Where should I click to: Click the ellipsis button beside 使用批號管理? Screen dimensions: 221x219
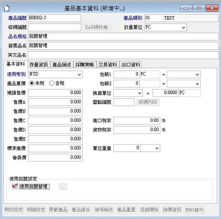(x=62, y=187)
